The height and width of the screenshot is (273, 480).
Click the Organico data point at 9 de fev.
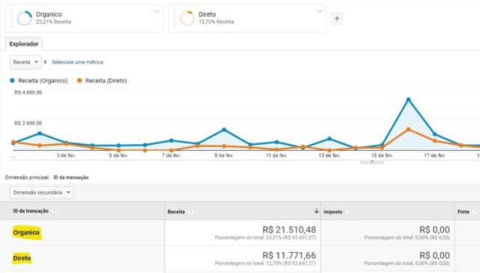point(224,130)
